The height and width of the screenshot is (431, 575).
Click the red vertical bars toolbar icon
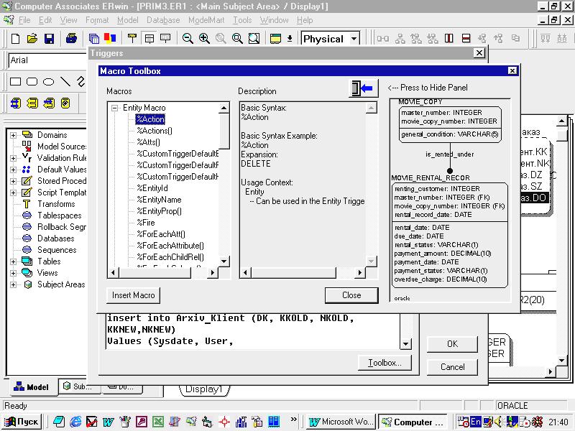click(x=448, y=39)
